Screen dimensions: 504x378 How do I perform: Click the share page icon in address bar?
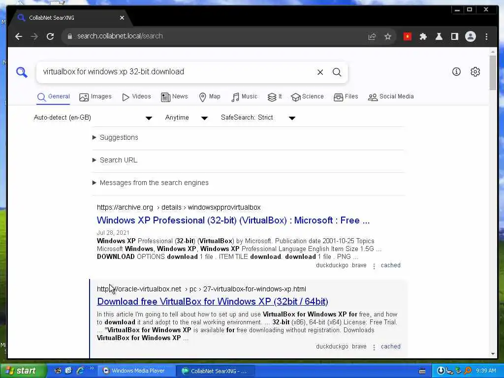click(x=372, y=36)
